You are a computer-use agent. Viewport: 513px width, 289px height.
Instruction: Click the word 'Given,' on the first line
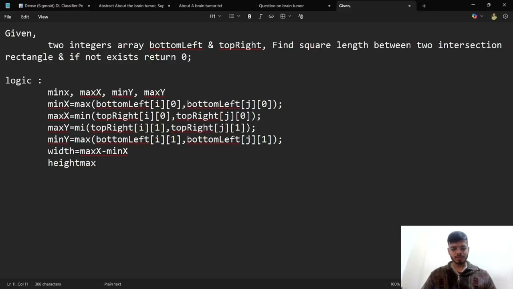(20, 34)
